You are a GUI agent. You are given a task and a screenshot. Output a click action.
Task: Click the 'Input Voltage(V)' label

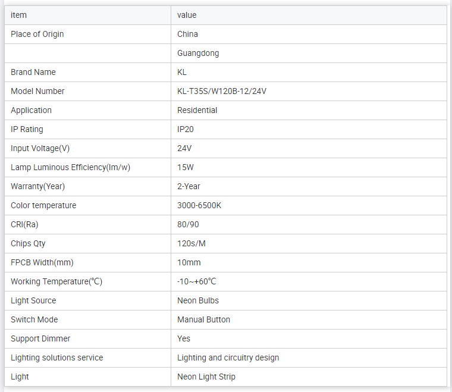pyautogui.click(x=45, y=148)
